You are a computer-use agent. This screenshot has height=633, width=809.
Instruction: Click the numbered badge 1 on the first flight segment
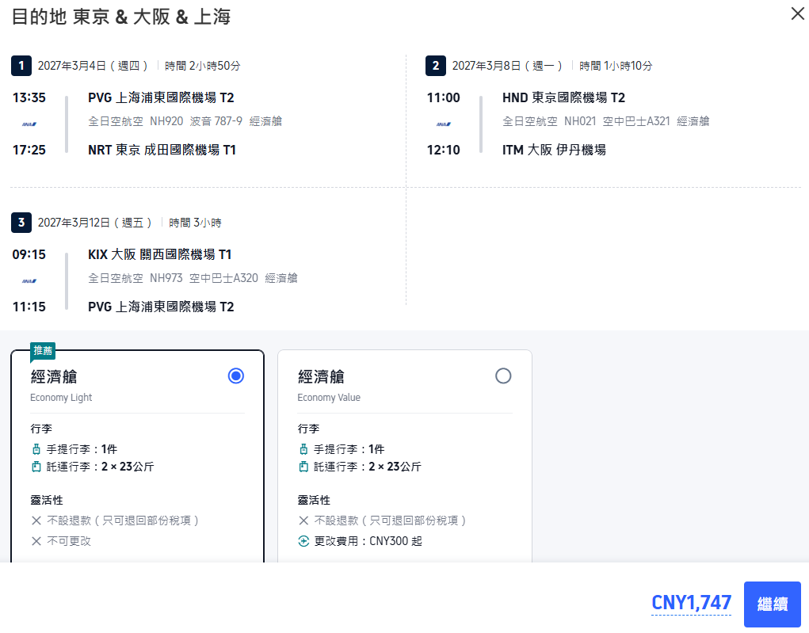click(x=21, y=66)
